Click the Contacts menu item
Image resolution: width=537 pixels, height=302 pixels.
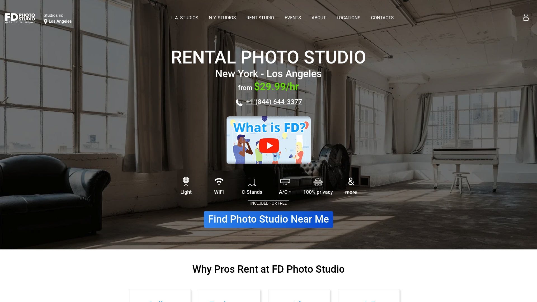(382, 18)
